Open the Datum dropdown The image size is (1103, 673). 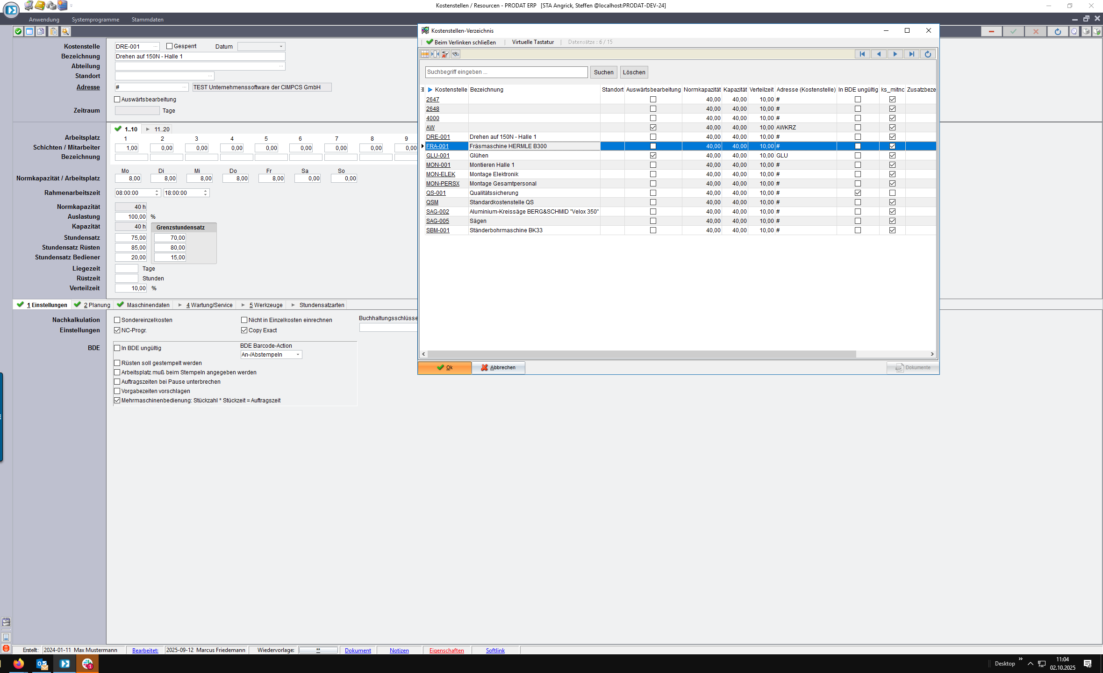click(281, 47)
